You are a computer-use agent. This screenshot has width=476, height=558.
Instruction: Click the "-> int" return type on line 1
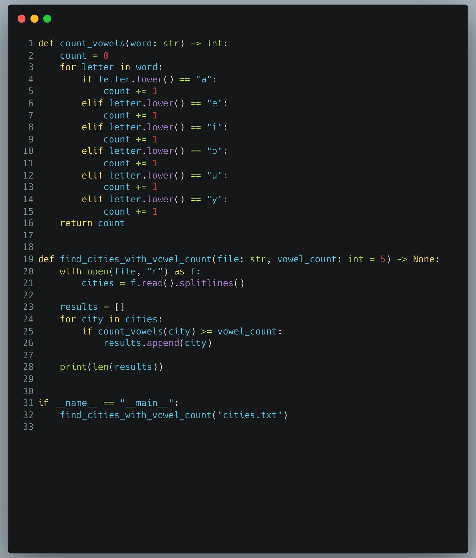point(206,43)
